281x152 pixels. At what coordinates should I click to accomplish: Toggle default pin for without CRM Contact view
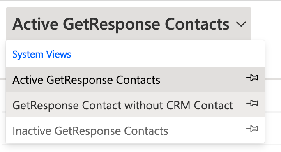(252, 103)
